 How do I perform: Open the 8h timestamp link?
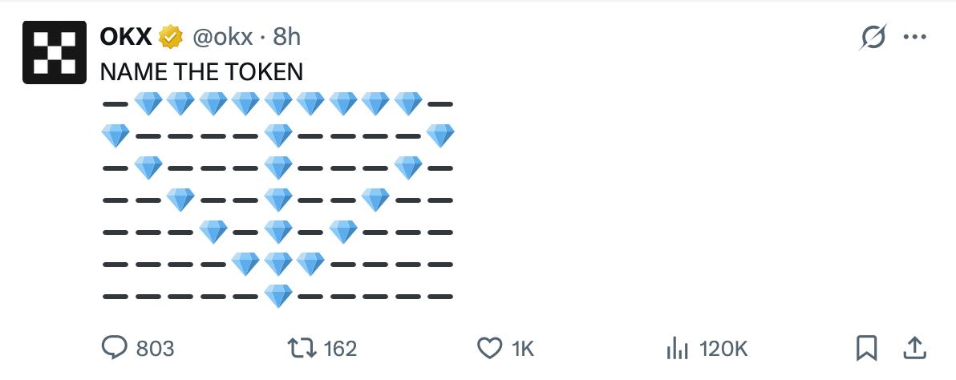[286, 38]
